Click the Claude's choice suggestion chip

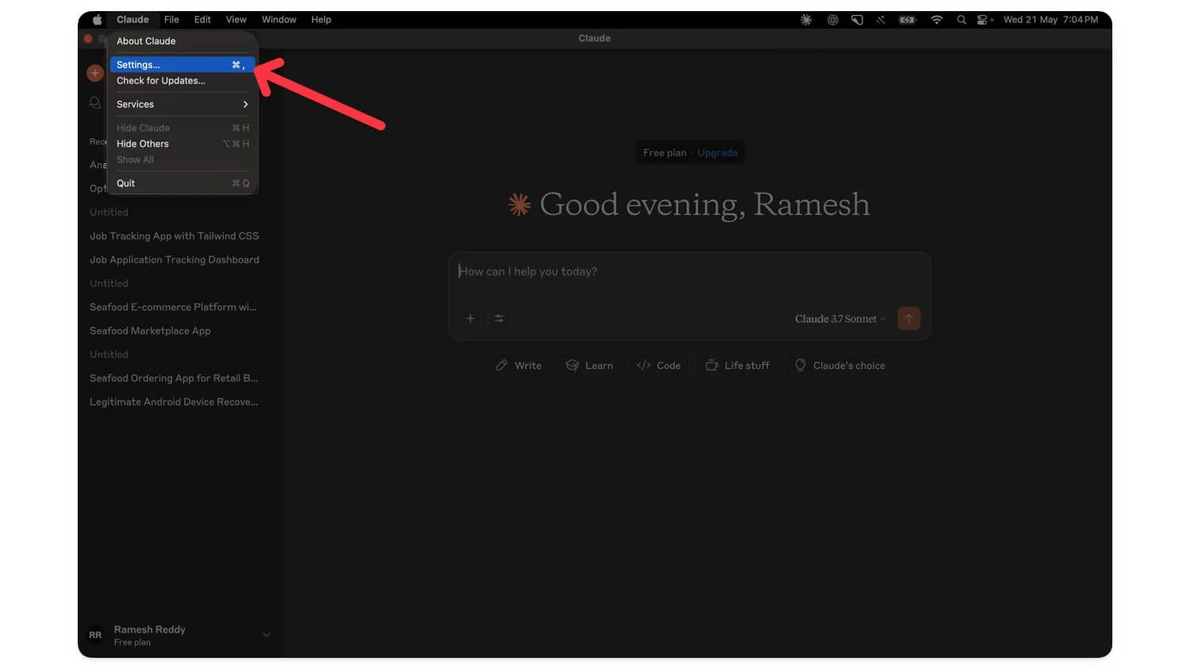click(840, 366)
